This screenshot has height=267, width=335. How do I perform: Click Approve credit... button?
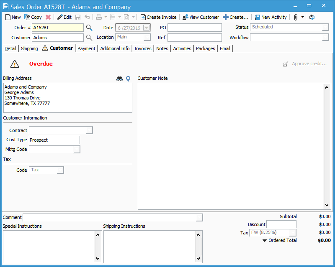click(x=305, y=64)
